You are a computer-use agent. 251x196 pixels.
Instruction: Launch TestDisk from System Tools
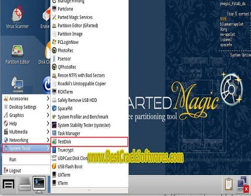pyautogui.click(x=89, y=142)
